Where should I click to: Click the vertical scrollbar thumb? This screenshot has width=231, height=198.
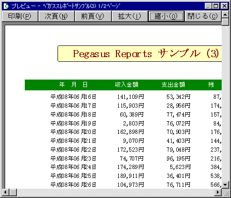(225, 22)
